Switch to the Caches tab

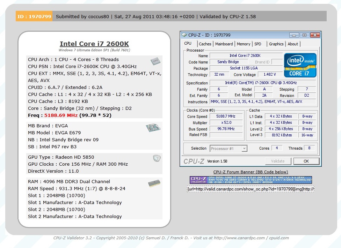(205, 44)
